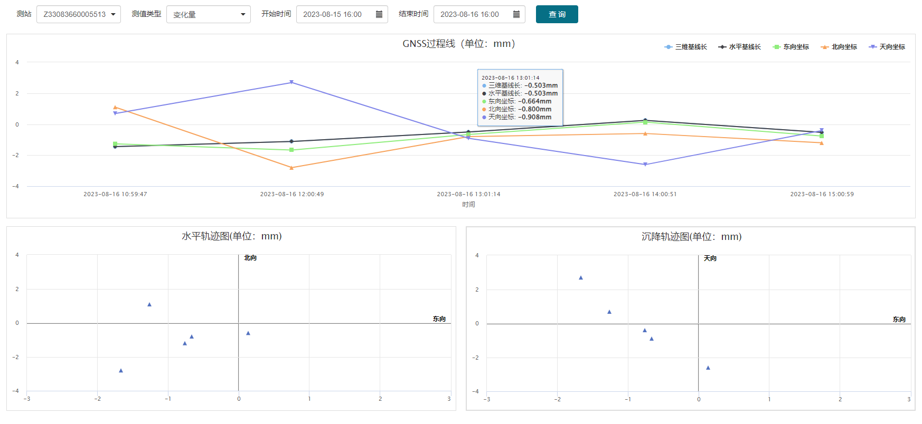Hide the 东向坐标 legend series
922x424 pixels.
pyautogui.click(x=791, y=47)
